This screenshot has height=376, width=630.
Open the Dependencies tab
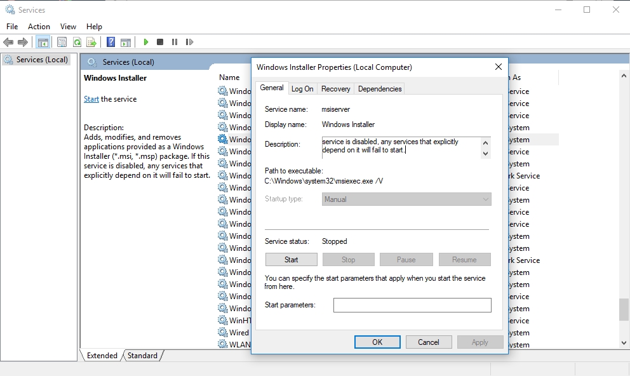(379, 88)
